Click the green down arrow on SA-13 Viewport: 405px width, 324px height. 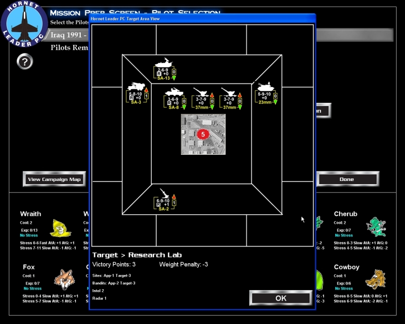click(x=174, y=78)
